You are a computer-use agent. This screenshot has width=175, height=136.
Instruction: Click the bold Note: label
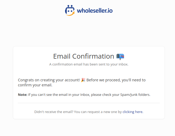(23, 95)
